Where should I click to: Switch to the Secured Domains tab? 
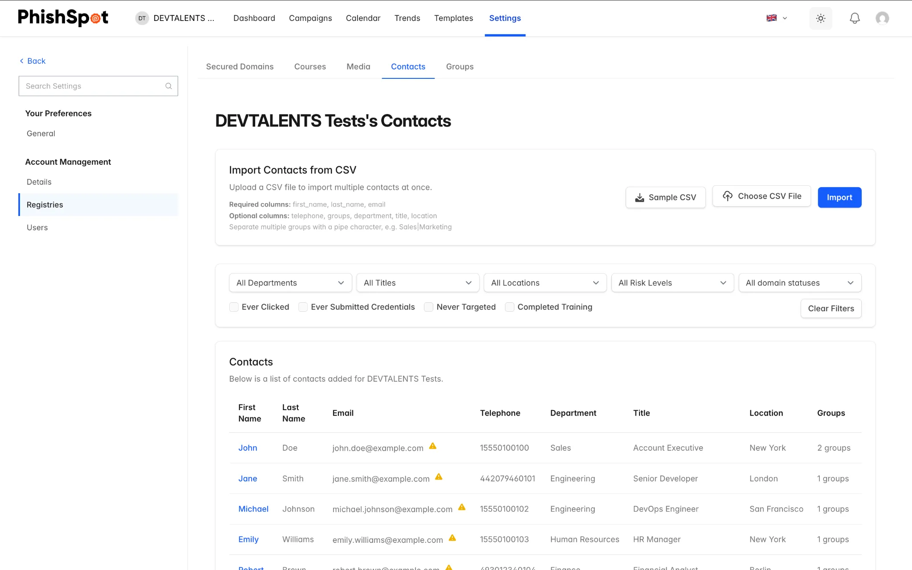pos(240,67)
